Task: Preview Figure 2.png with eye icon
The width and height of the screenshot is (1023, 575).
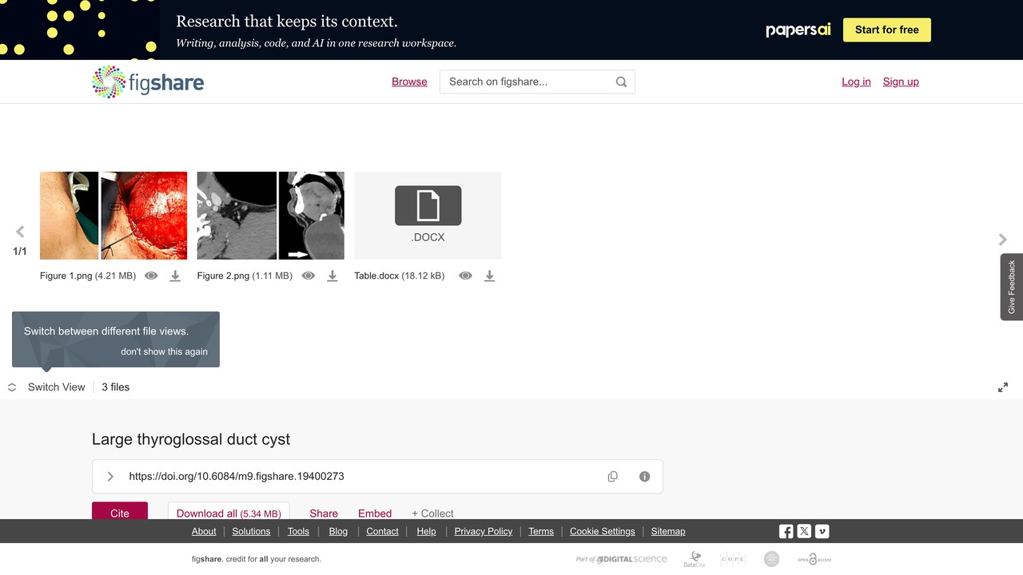Action: tap(308, 276)
